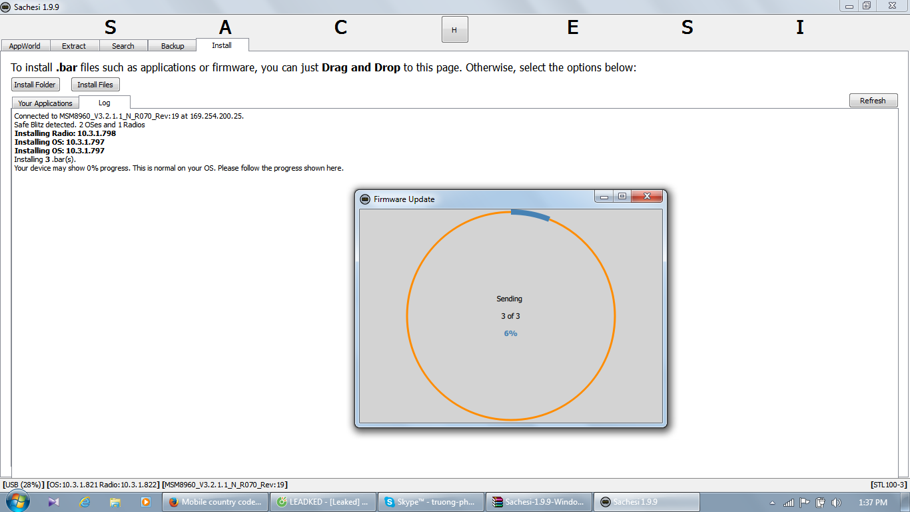Click the volume speaker tray icon

tap(836, 503)
